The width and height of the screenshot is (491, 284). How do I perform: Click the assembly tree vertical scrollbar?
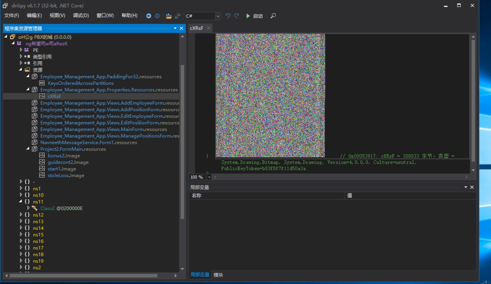click(182, 143)
